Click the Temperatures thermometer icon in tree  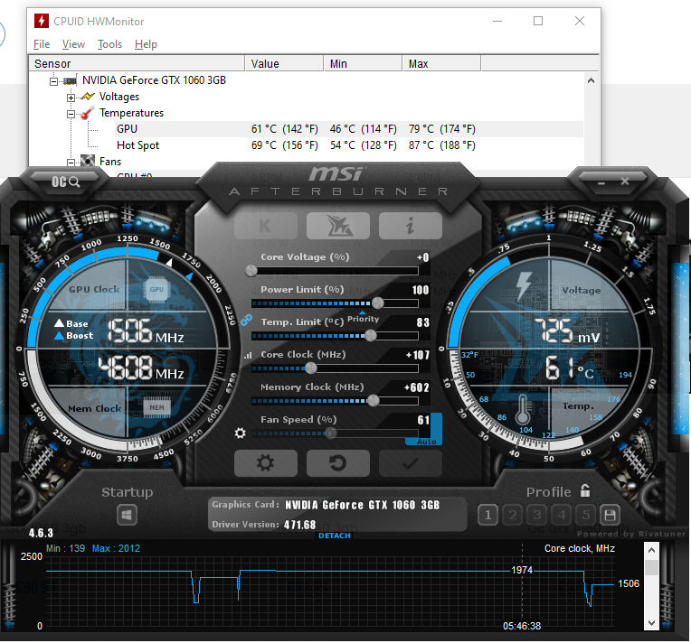(87, 113)
